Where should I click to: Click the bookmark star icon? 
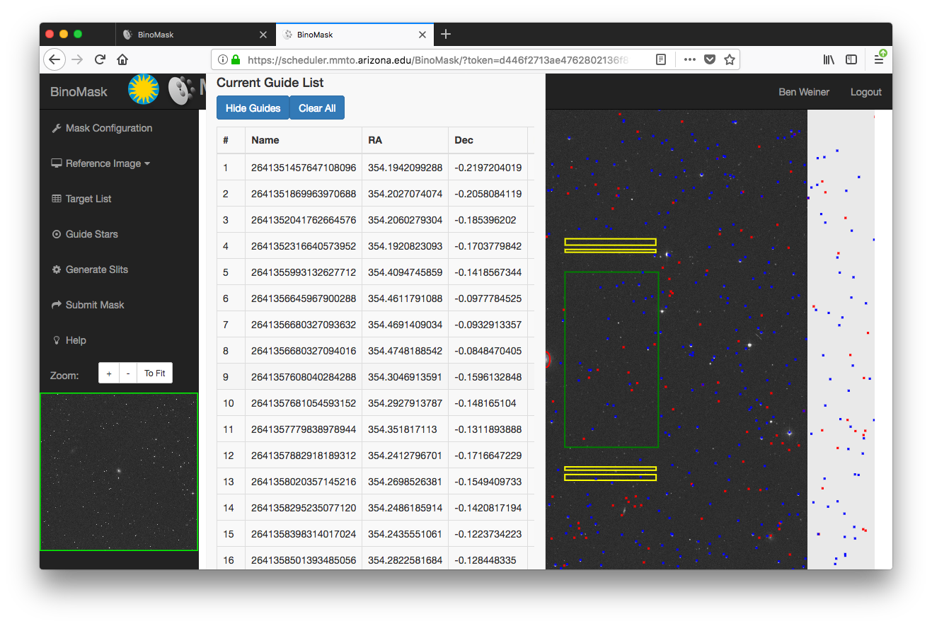pyautogui.click(x=730, y=59)
